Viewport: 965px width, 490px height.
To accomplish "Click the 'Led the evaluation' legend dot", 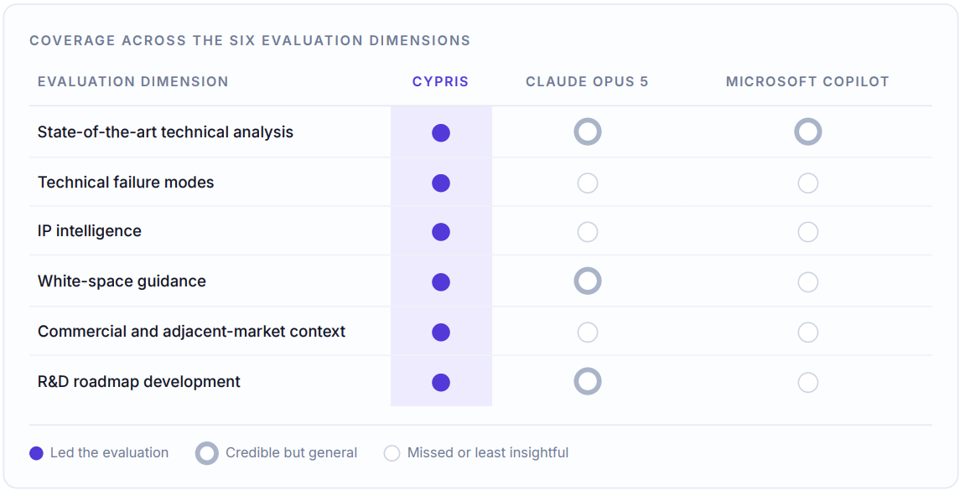I will point(36,454).
